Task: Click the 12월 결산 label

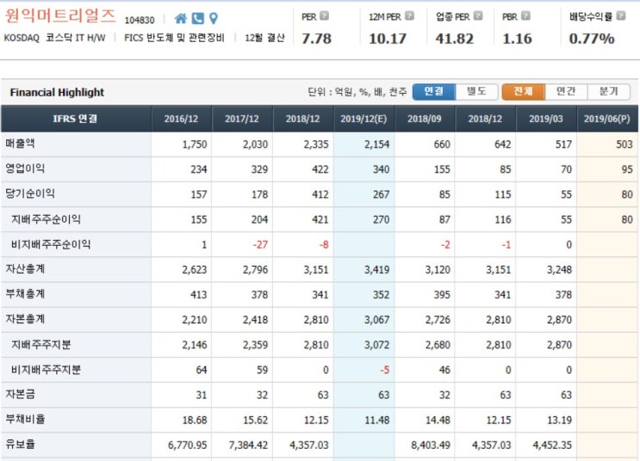Action: click(x=264, y=38)
